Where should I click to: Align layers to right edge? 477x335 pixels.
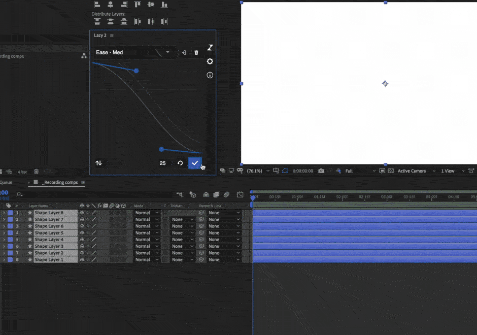coord(124,4)
